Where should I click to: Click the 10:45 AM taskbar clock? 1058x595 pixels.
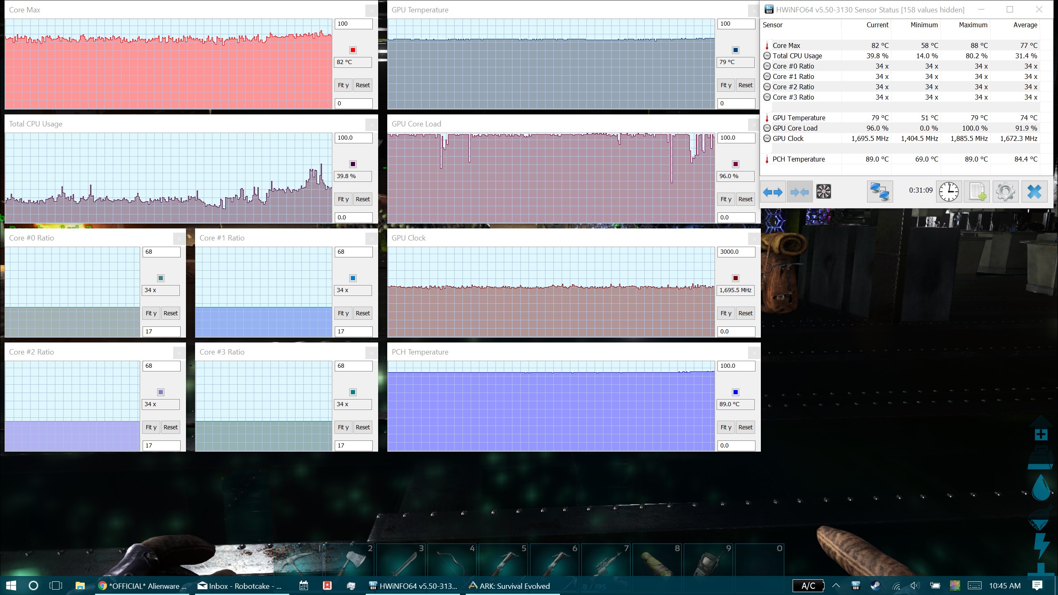tap(1005, 585)
